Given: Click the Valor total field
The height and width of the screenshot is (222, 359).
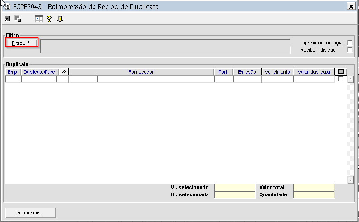Looking at the screenshot, I should [x=314, y=188].
